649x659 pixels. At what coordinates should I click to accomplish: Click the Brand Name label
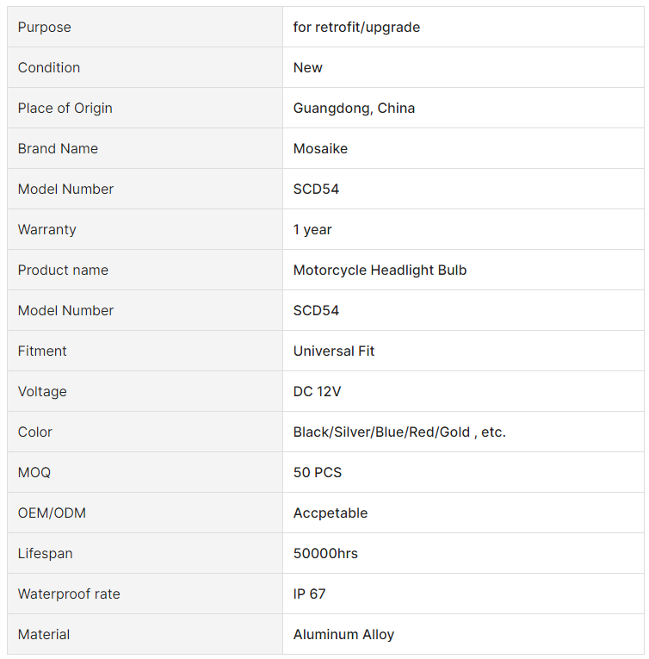point(58,148)
